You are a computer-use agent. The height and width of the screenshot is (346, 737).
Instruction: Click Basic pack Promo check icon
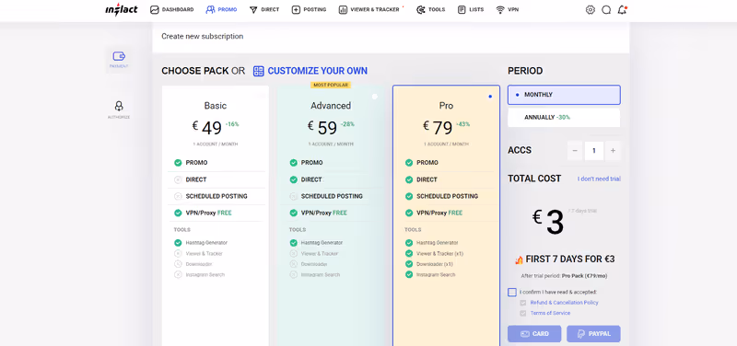pyautogui.click(x=178, y=163)
